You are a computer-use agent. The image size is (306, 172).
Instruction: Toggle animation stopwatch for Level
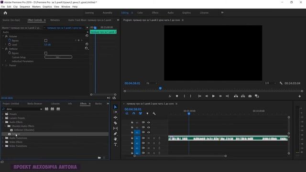10,44
